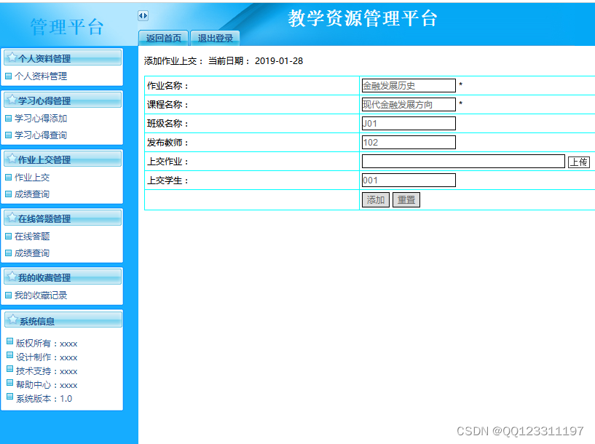
Task: Click the date text 2019-01-28
Action: [x=279, y=61]
